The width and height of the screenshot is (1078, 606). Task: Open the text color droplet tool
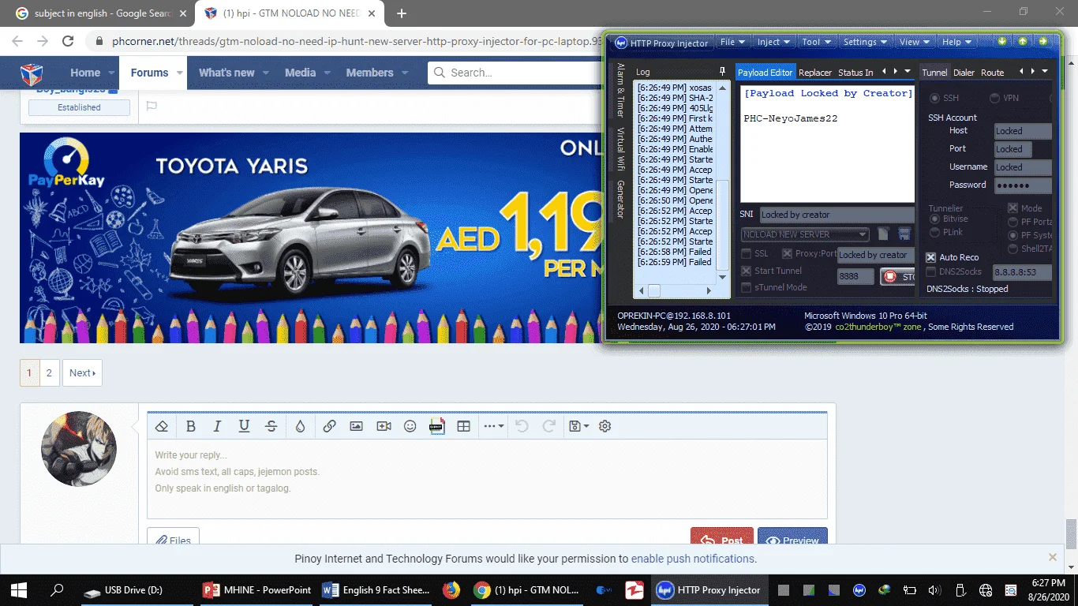click(300, 426)
